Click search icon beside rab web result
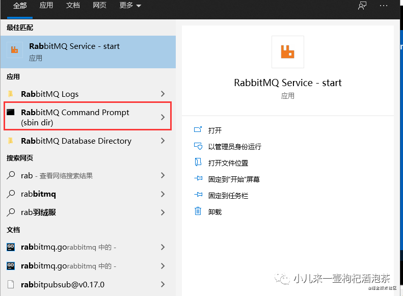Screen dimensions: 403x296 [11, 175]
